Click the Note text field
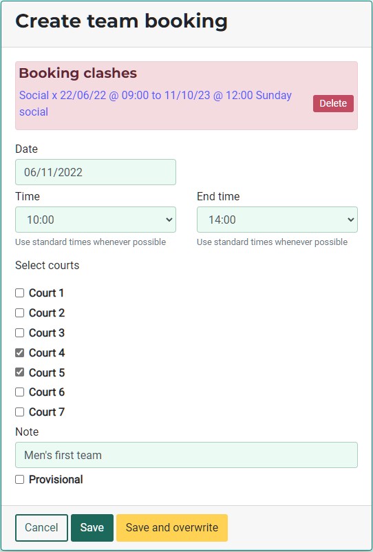This screenshot has width=373, height=552. [x=186, y=455]
